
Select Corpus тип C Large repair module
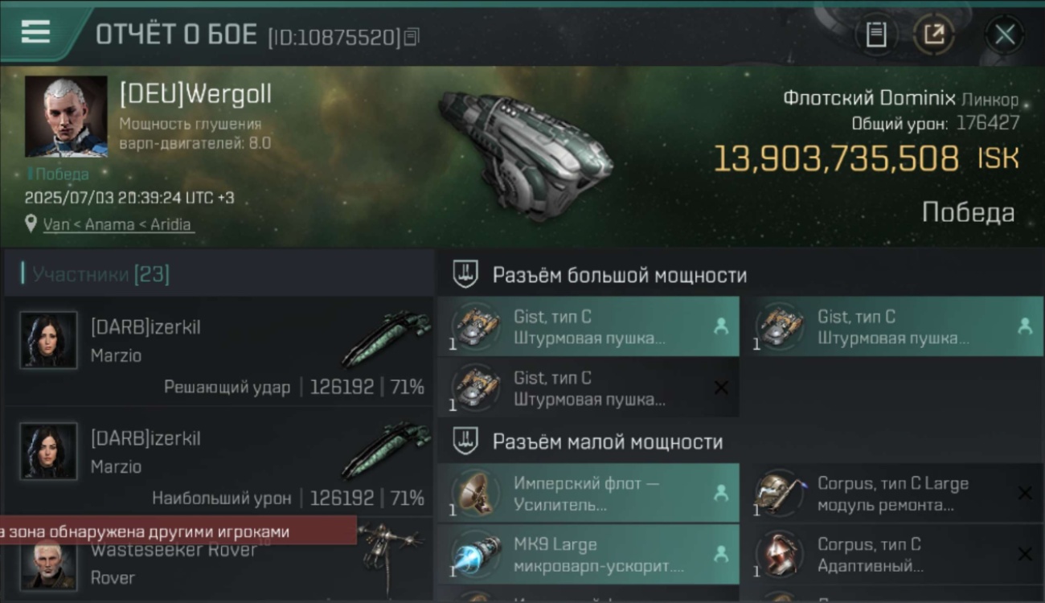(893, 493)
